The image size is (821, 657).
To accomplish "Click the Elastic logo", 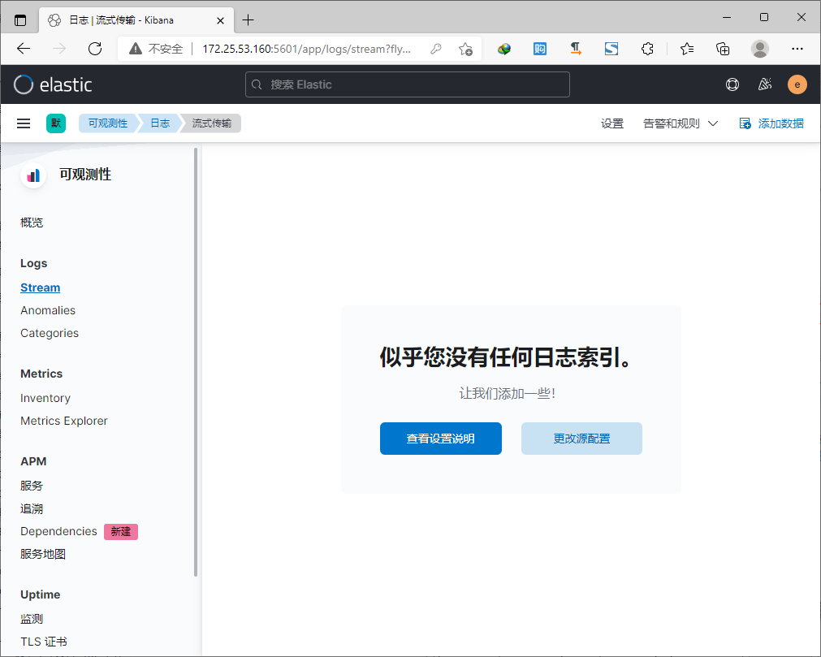I will tap(52, 84).
